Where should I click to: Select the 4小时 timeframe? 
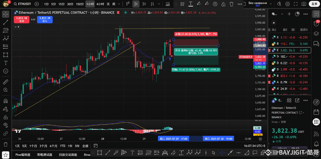pyautogui.click(x=100, y=4)
